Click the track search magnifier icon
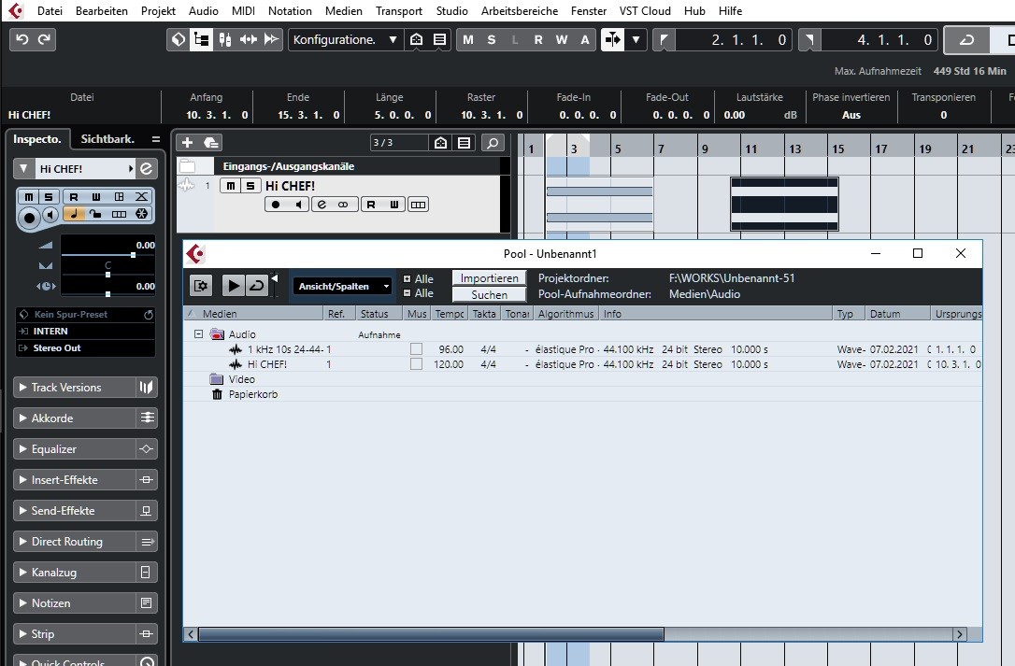This screenshot has height=666, width=1015. (493, 142)
